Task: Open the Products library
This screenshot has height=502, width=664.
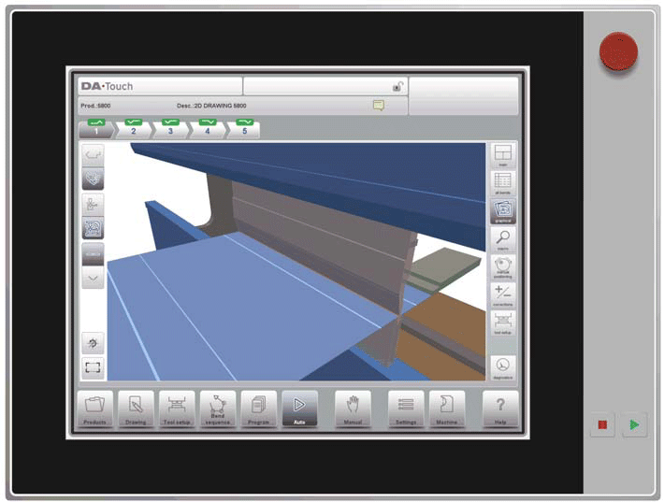Action: [94, 409]
